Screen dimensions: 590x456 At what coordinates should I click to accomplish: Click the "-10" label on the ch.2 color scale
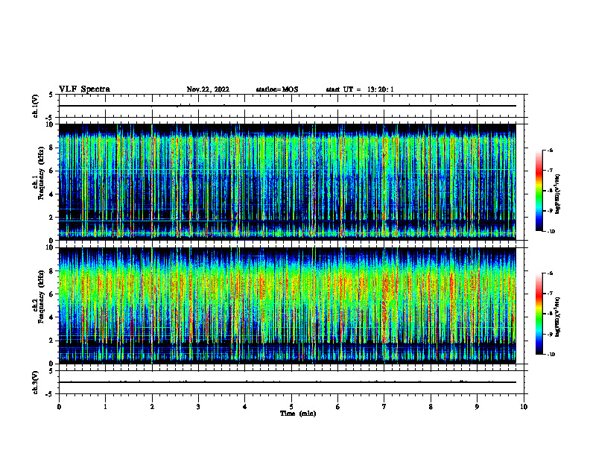click(x=551, y=355)
